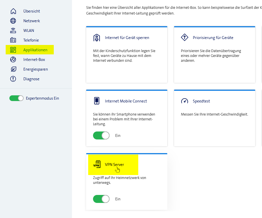Switch off the VPN Server toggle
Viewport: 262px width, 218px height.
pos(101,199)
